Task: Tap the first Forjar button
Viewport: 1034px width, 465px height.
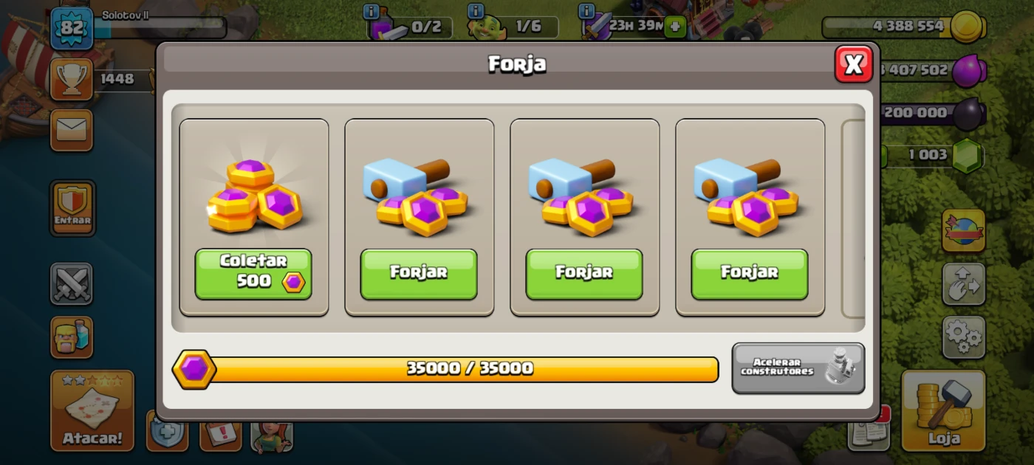Action: click(419, 274)
